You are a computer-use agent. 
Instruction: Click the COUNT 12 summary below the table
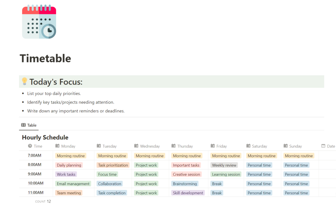click(43, 201)
